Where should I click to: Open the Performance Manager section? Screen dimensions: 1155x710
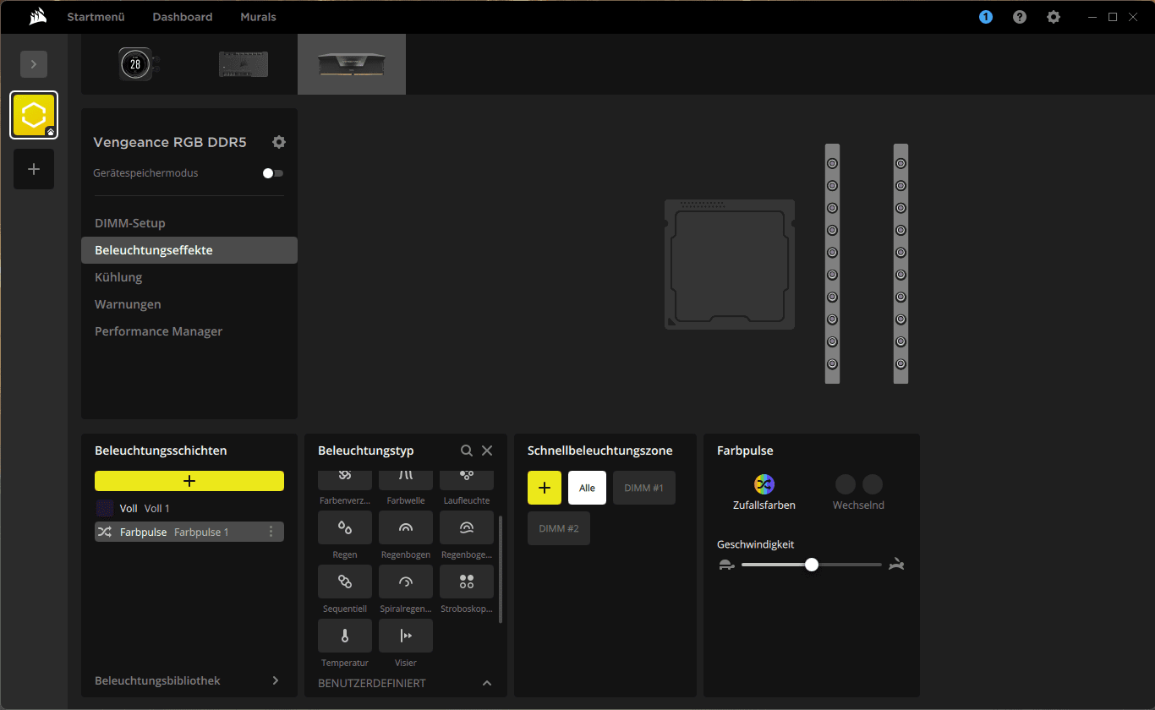[189, 331]
